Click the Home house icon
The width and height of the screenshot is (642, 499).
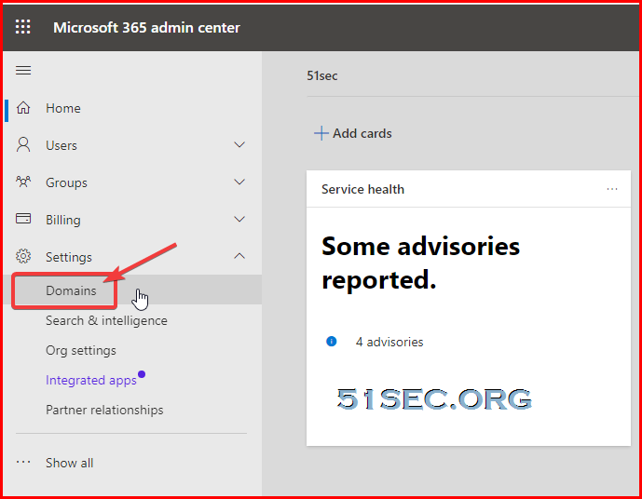coord(23,108)
